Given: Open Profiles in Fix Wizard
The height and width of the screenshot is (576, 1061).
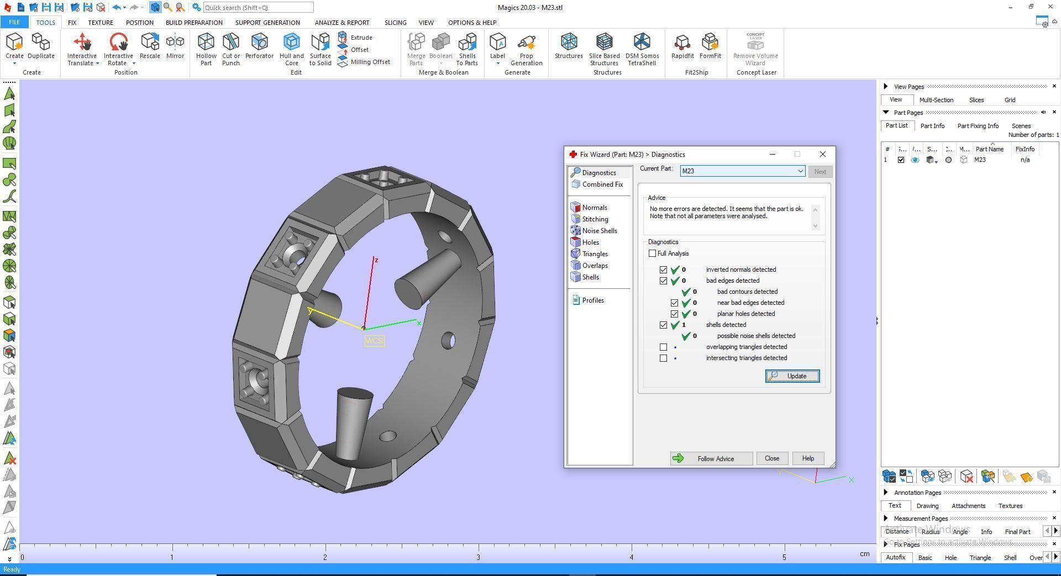Looking at the screenshot, I should 588,300.
